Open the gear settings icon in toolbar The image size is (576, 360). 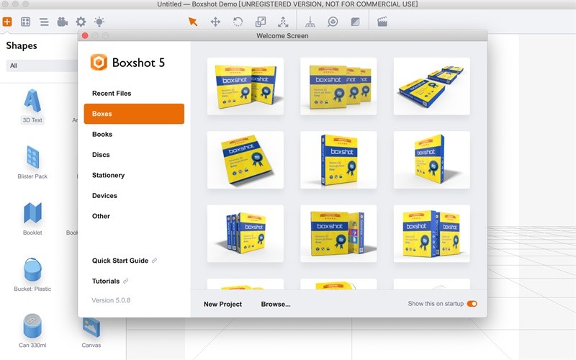(81, 22)
